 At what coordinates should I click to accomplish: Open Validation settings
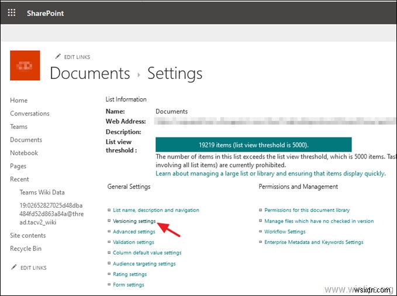pos(133,242)
